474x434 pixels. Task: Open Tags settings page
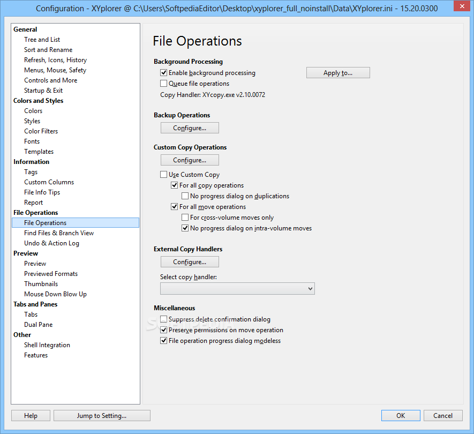31,172
